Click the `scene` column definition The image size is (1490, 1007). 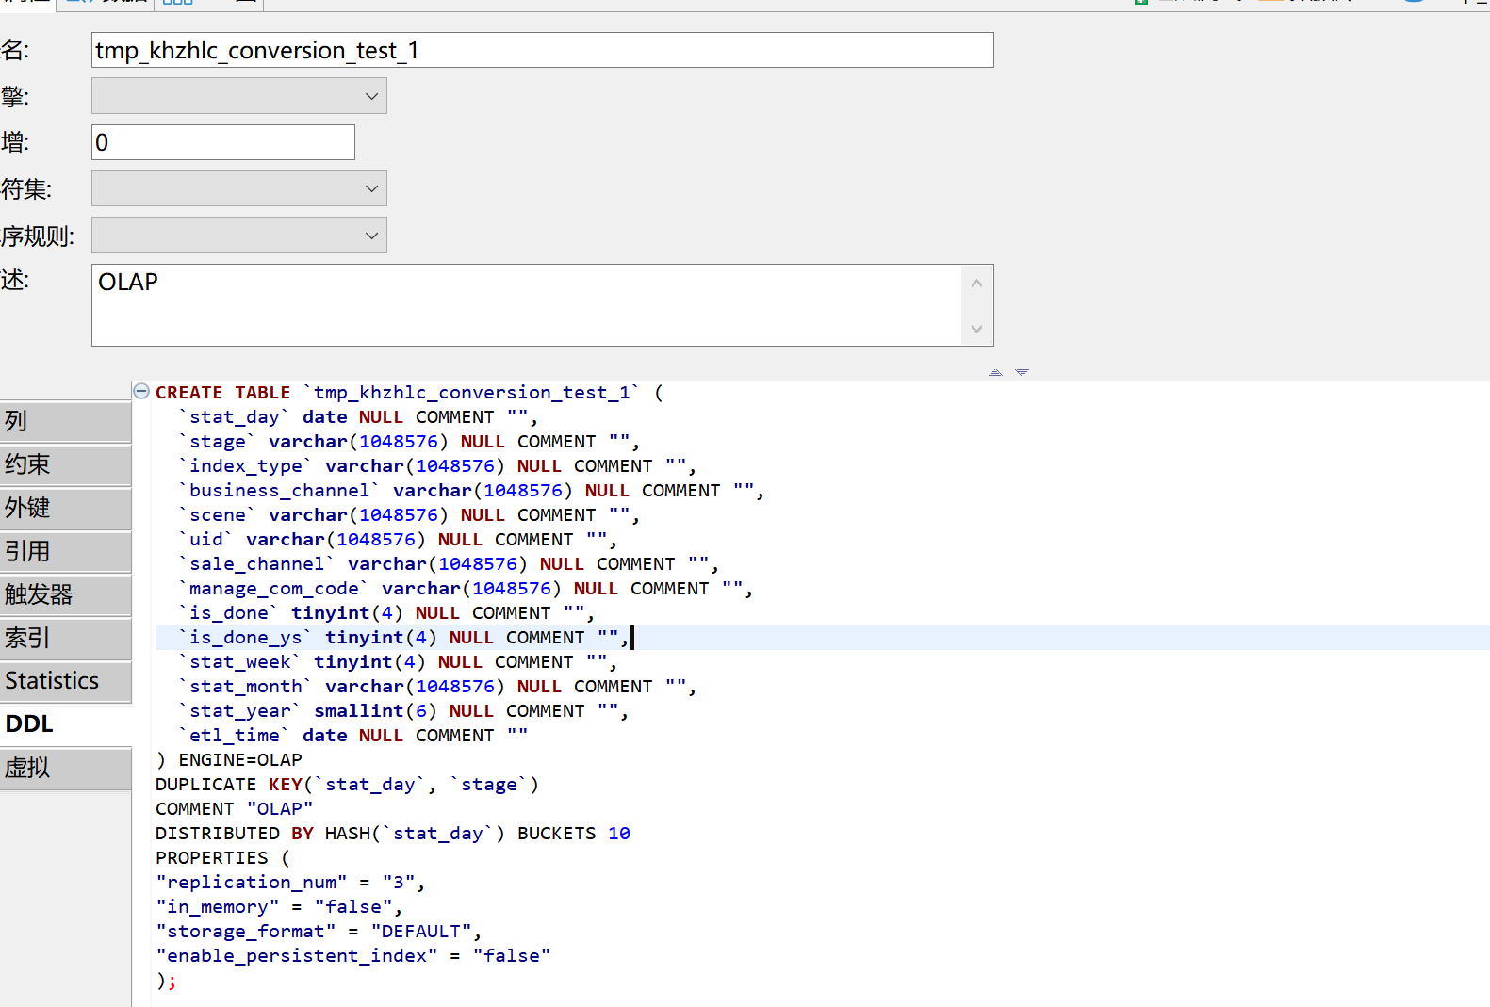coord(409,515)
